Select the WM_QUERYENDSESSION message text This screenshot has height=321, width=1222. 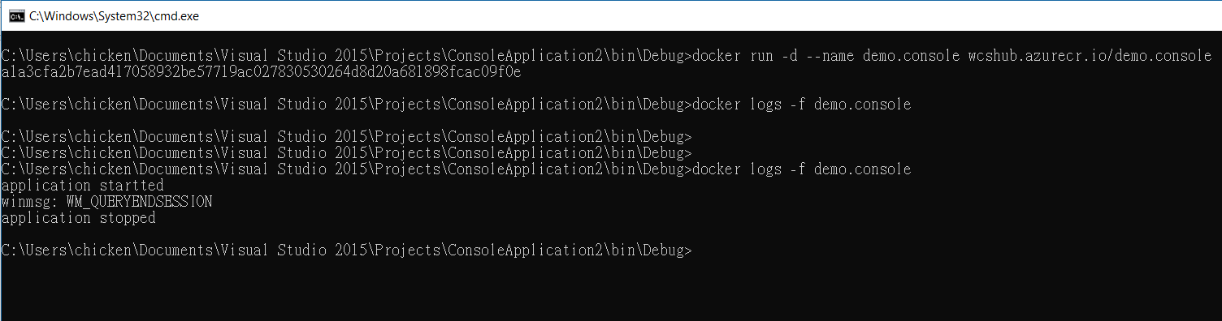click(139, 202)
